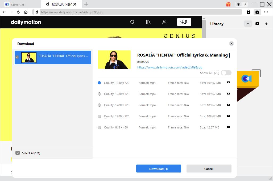Open the Dailymotion library icon

coord(148,22)
